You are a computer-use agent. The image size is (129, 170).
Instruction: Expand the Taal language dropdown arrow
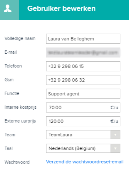click(115, 148)
